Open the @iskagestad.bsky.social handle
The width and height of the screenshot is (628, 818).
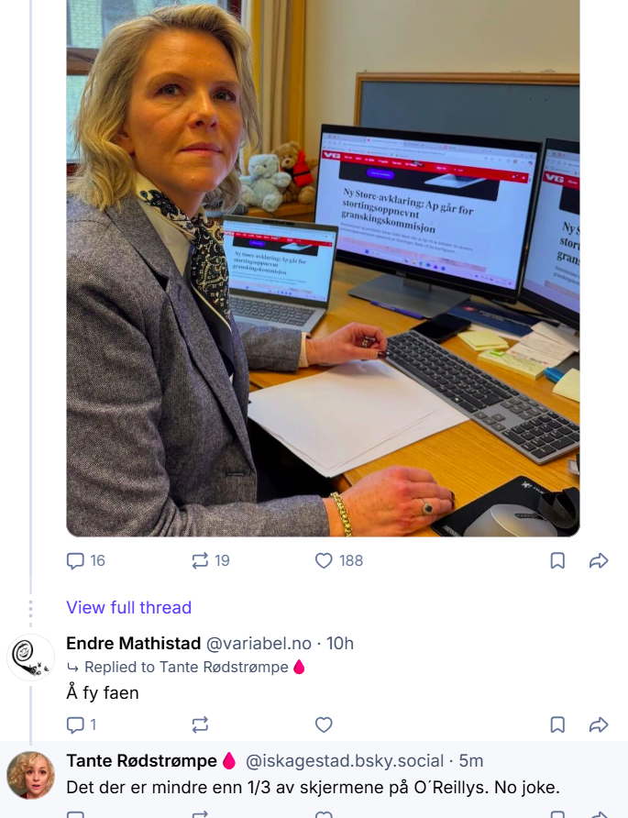[x=345, y=761]
